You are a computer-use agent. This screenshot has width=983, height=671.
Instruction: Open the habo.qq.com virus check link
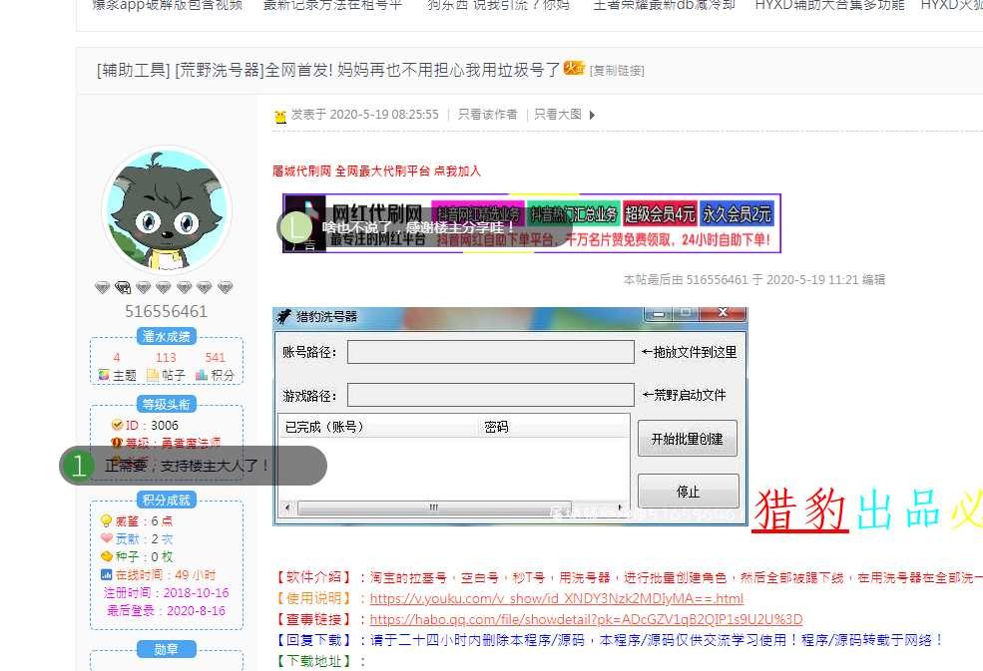click(586, 619)
